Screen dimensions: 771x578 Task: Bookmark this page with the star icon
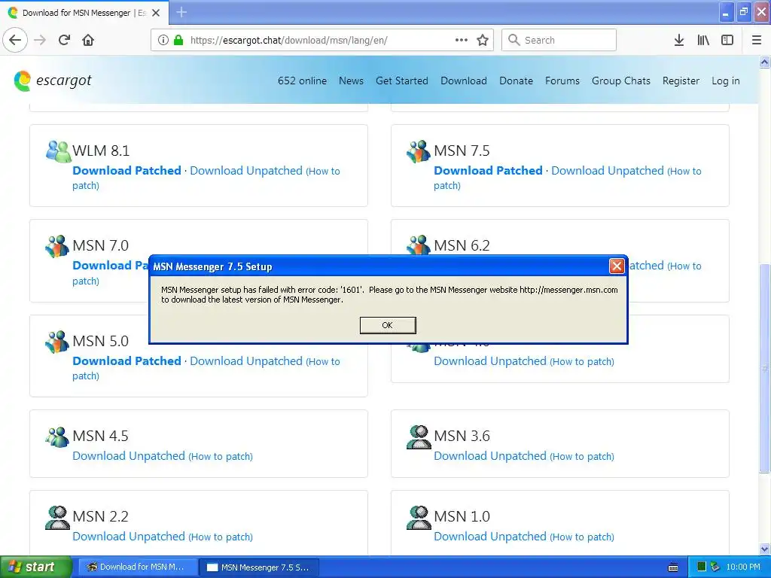(x=483, y=40)
